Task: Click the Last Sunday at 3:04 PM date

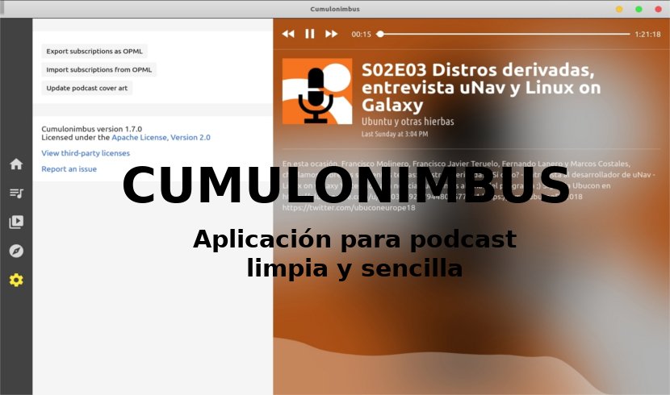Action: click(395, 134)
